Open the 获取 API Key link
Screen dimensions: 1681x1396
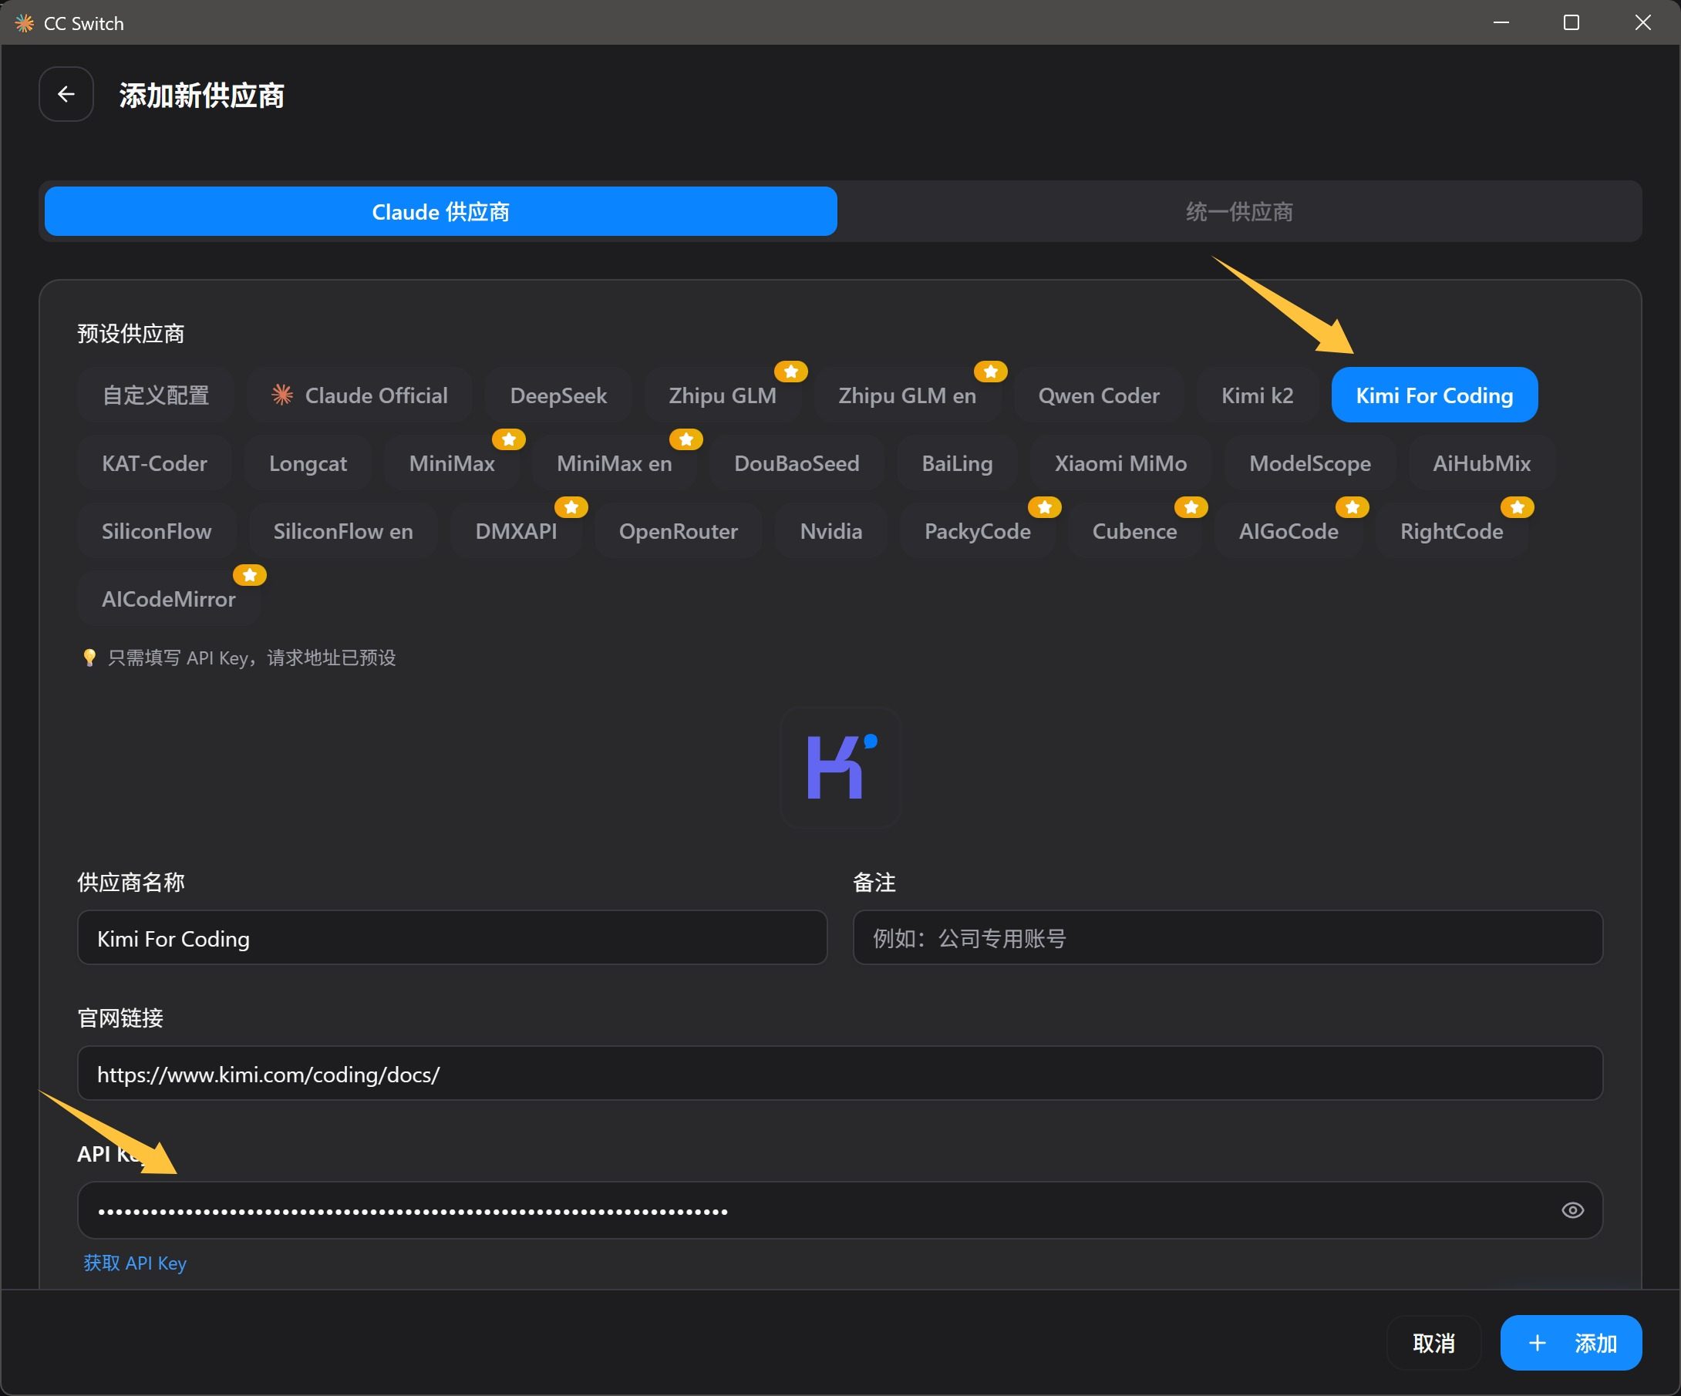(134, 1263)
